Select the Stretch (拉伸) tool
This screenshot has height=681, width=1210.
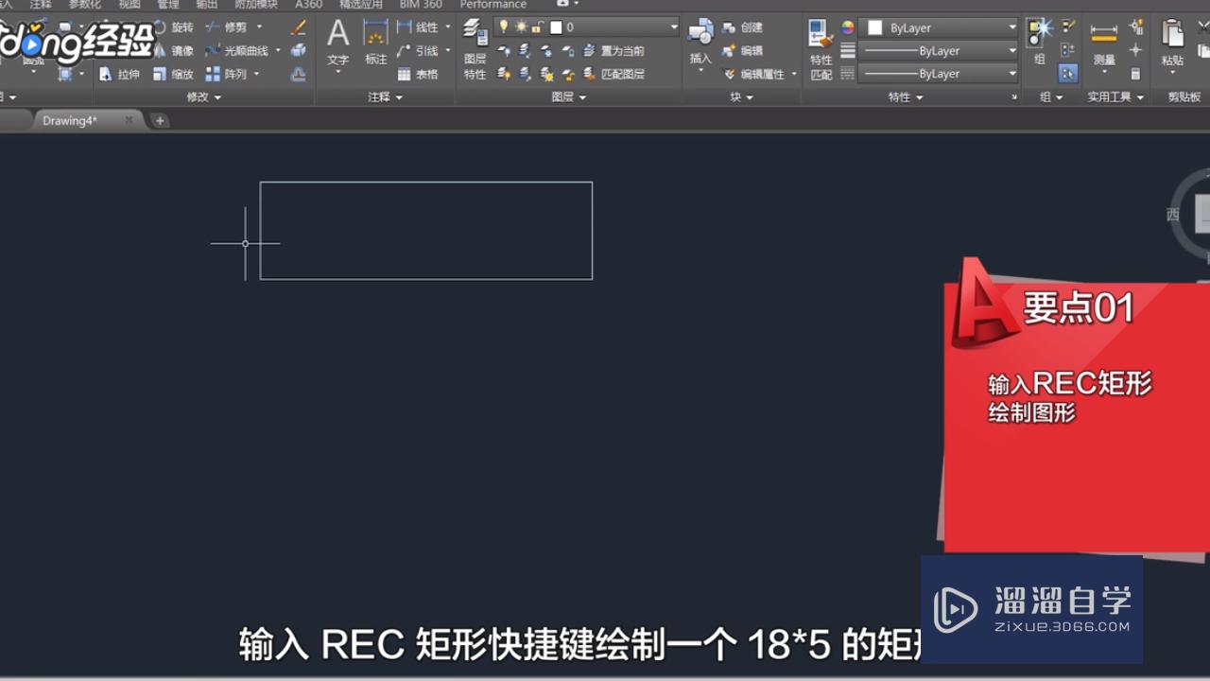[x=128, y=74]
